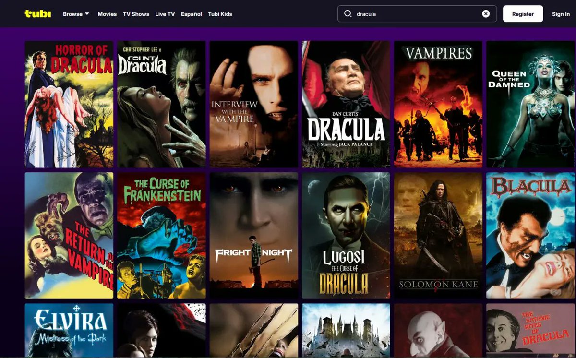Click the magnifying glass search icon
Image resolution: width=576 pixels, height=358 pixels.
[x=348, y=14]
